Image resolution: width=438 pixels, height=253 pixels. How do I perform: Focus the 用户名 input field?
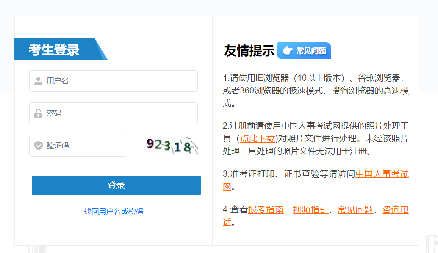[119, 81]
